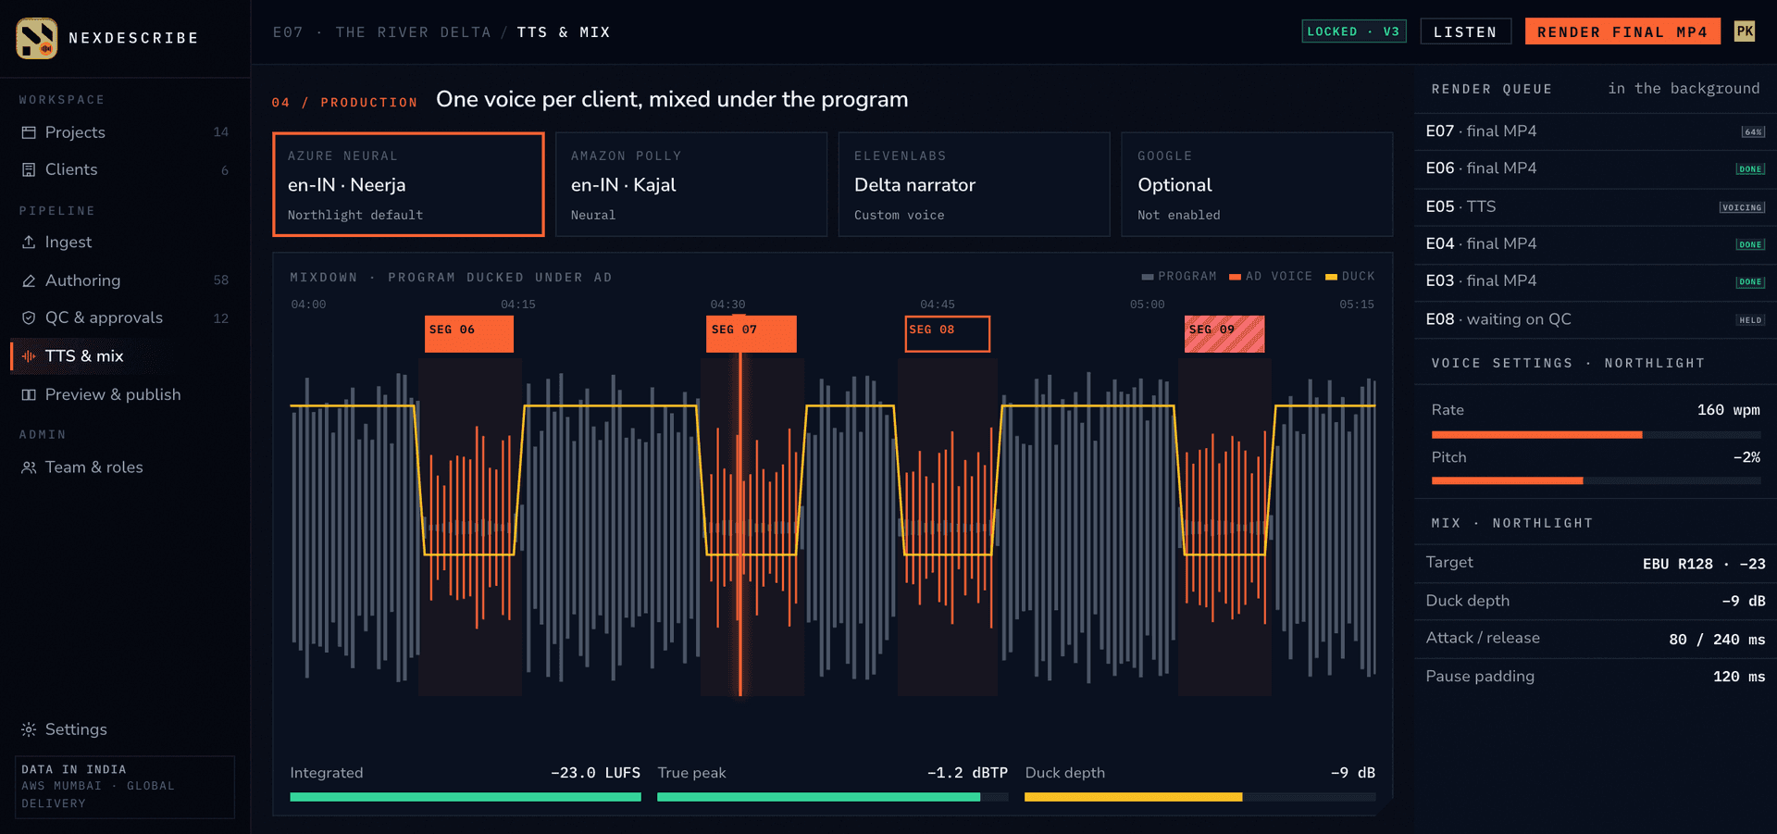Screen dimensions: 1777x834
Task: Click the Pitch value -2%
Action: click(1747, 457)
